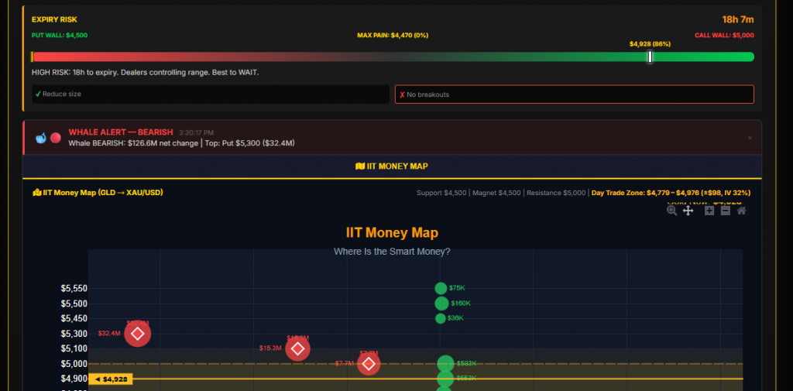Click the green $75K bubble
The height and width of the screenshot is (391, 793).
click(x=441, y=288)
